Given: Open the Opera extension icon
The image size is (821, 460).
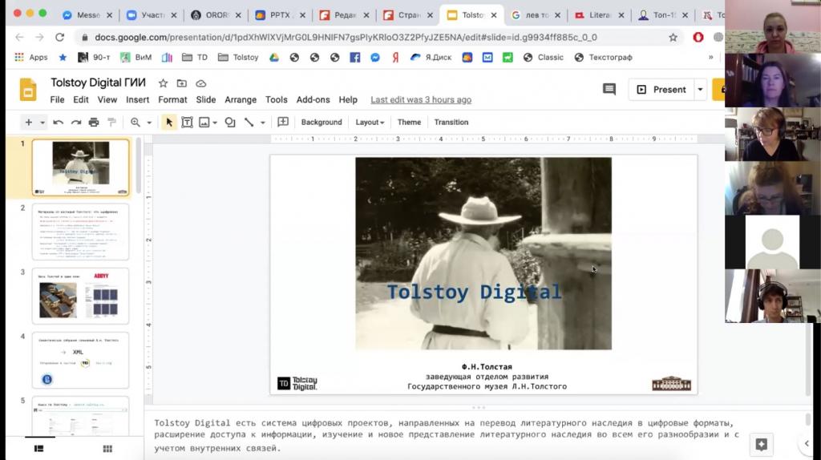Looking at the screenshot, I should coord(698,37).
